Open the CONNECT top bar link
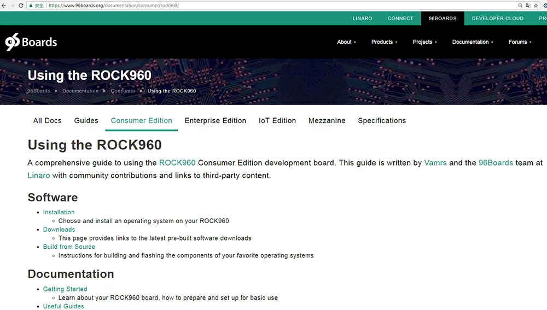This screenshot has width=547, height=310. 400,18
